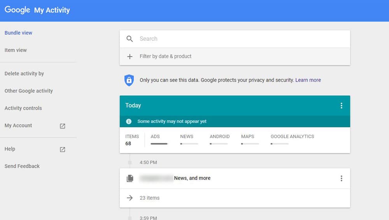
Task: Open the Today card three-dot menu
Action: [342, 106]
